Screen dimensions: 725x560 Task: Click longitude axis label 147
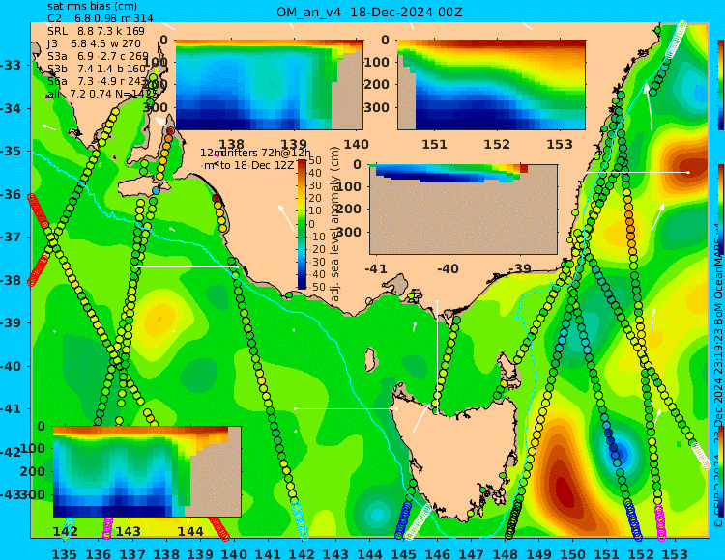pos(471,553)
